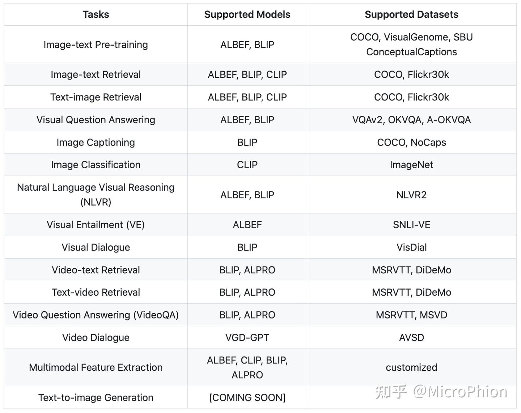Click the VGD-GPT model cell

tap(247, 337)
